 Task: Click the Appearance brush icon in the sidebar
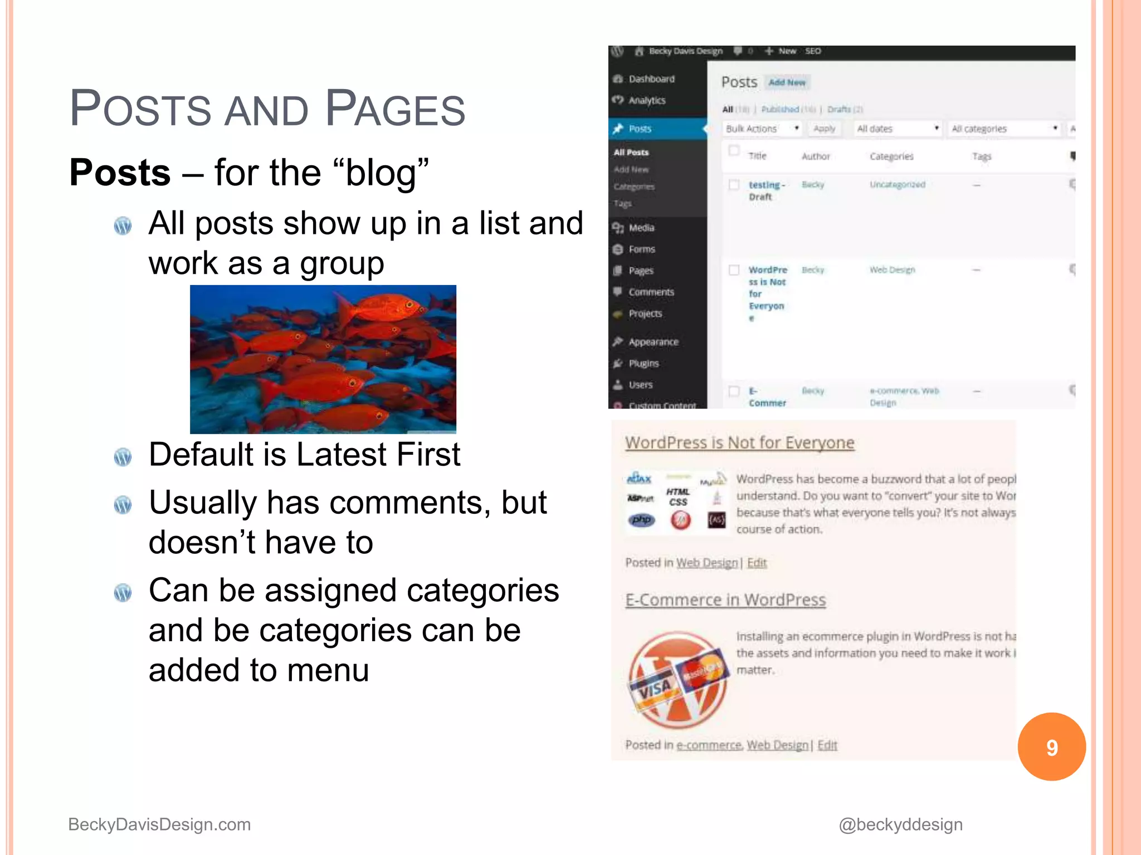click(617, 342)
